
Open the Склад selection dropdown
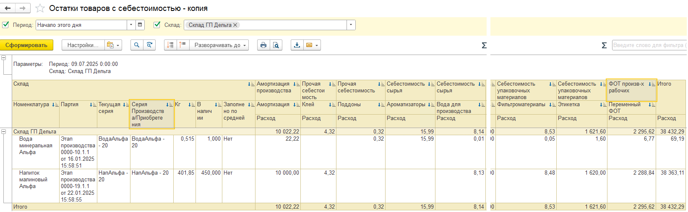tap(351, 25)
